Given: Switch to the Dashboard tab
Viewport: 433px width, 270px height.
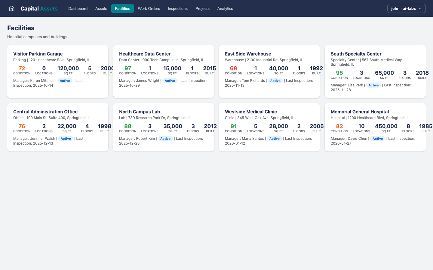Looking at the screenshot, I should click(x=78, y=8).
